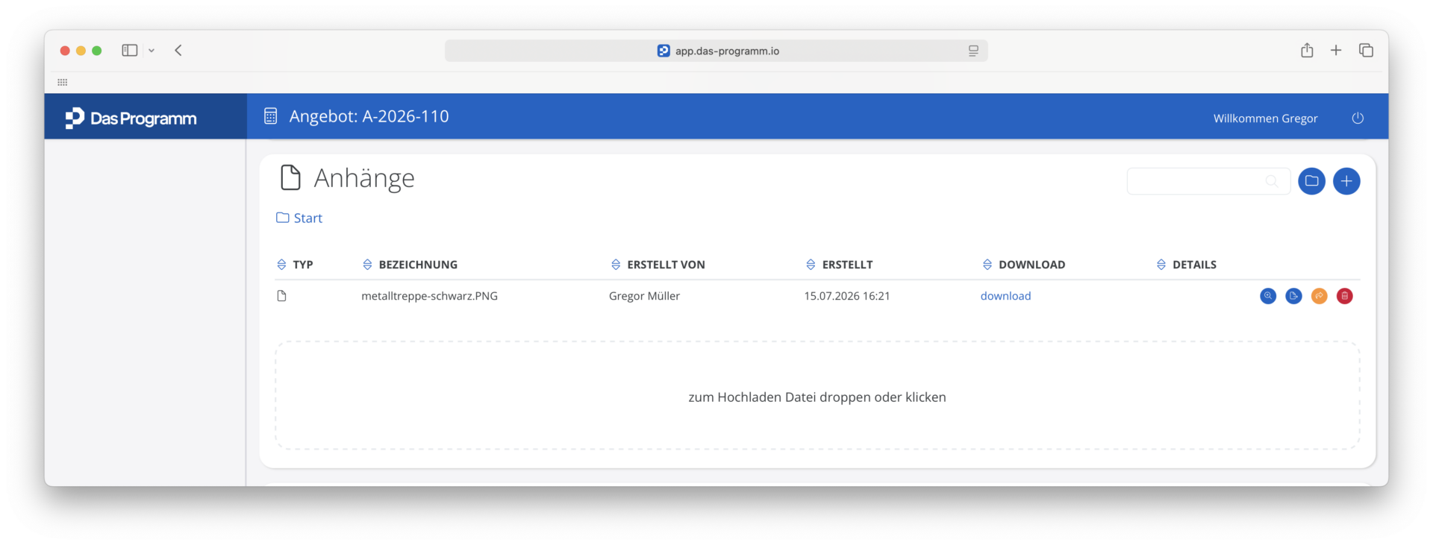This screenshot has width=1433, height=545.
Task: Click the Das Programm logo
Action: pyautogui.click(x=131, y=118)
